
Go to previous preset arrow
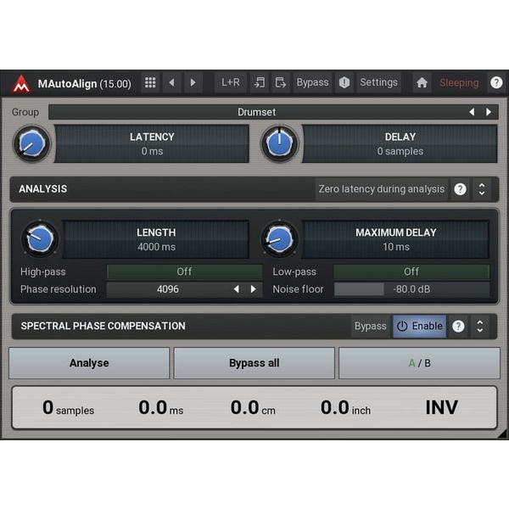[x=172, y=83]
